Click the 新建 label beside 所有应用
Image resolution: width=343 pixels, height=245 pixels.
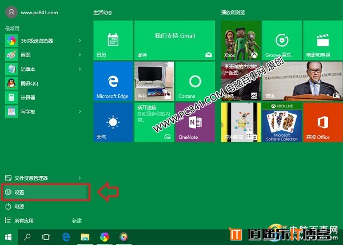point(77,221)
